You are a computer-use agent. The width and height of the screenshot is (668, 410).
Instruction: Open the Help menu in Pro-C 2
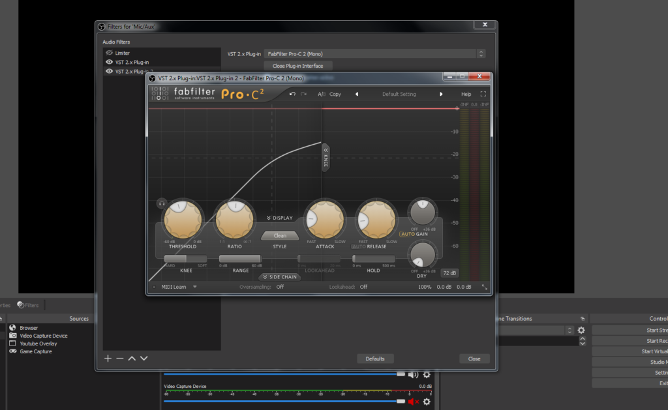click(466, 94)
